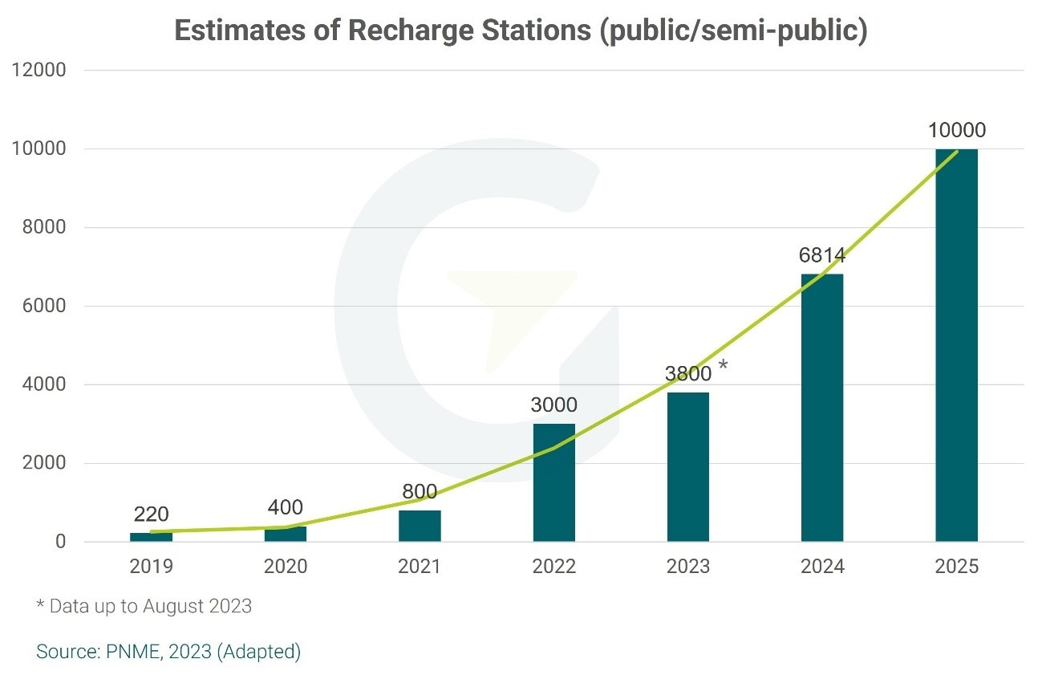The height and width of the screenshot is (675, 1042).
Task: Select the 6814 data label
Action: (821, 256)
